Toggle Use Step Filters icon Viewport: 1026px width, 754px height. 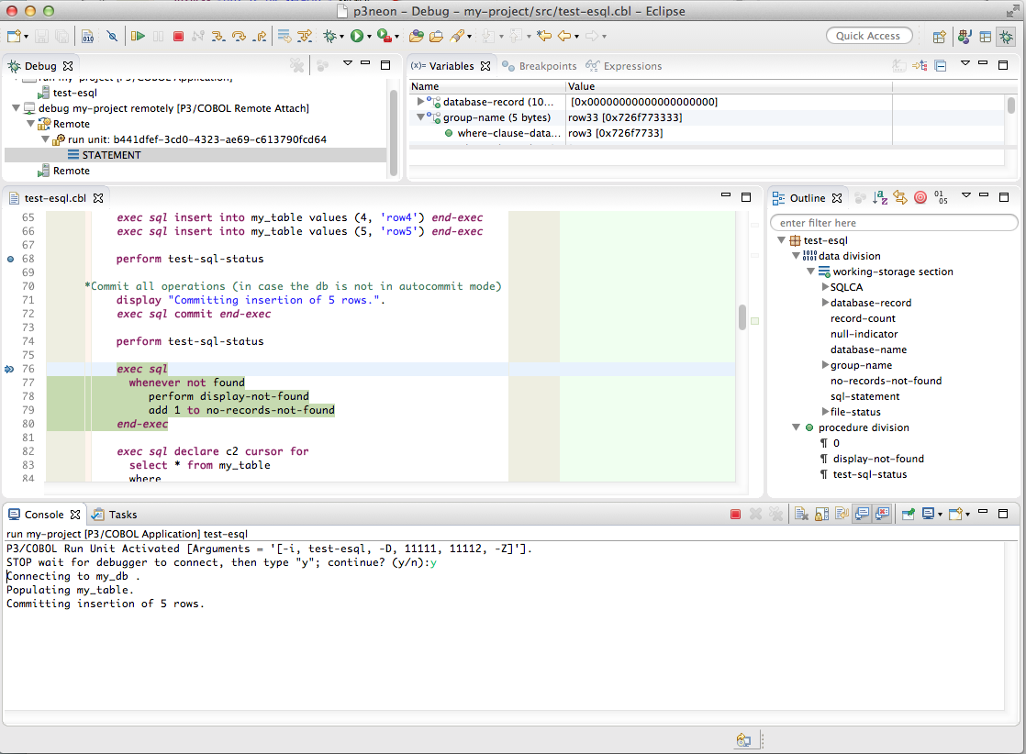pyautogui.click(x=305, y=36)
